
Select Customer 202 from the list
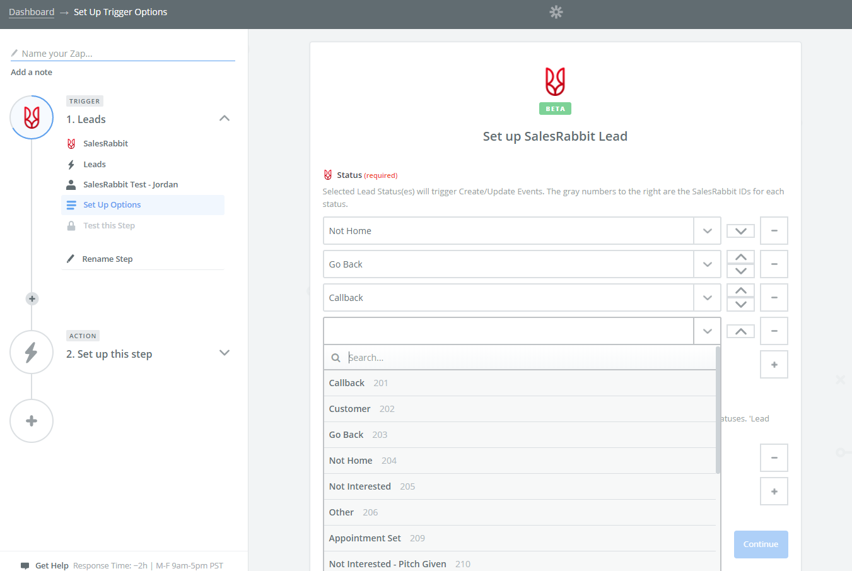(520, 409)
